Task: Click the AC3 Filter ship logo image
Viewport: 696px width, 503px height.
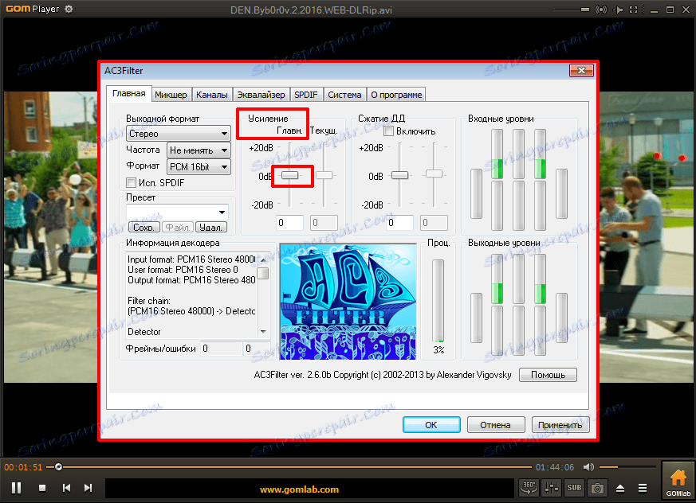Action: click(348, 302)
